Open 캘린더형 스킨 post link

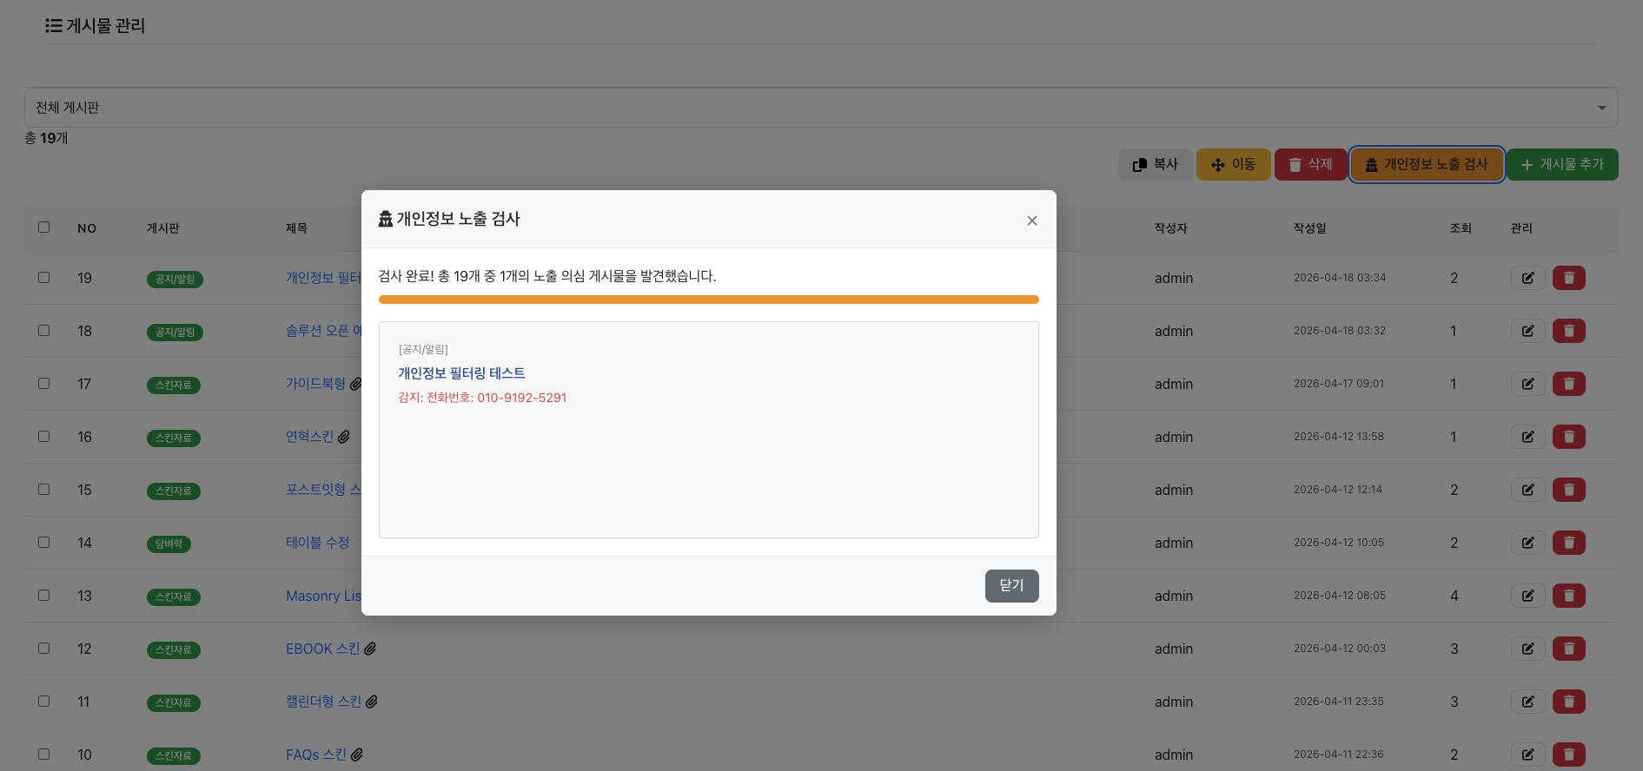tap(323, 702)
